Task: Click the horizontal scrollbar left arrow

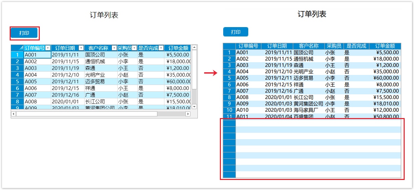Action: pos(13,114)
